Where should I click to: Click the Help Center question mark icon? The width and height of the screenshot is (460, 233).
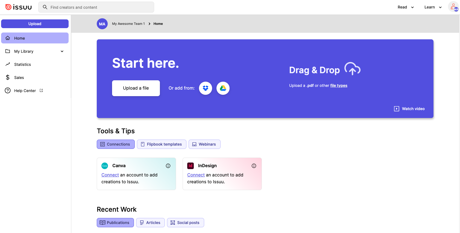coord(8,91)
